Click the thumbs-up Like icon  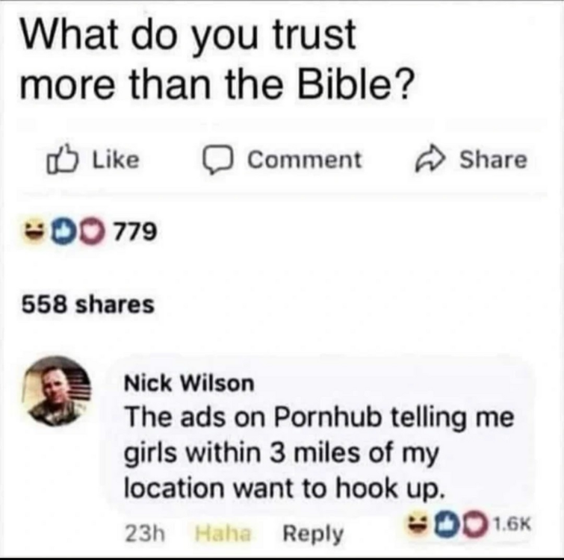(62, 159)
